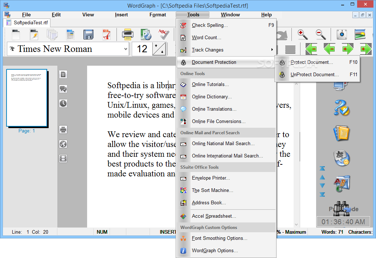Click the green right arrow plus icon
376x258 pixels.
pyautogui.click(x=348, y=49)
